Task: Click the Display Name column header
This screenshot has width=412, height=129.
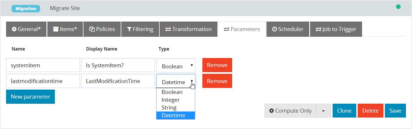Action: tap(102, 49)
